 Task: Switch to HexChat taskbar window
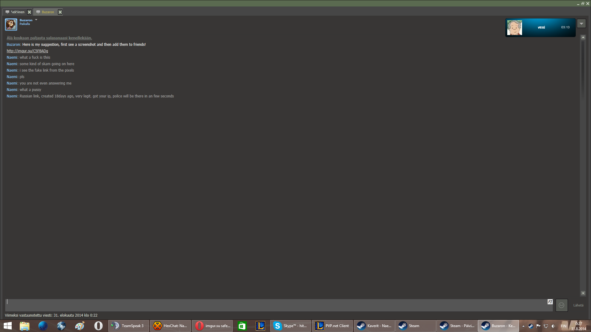[171, 326]
